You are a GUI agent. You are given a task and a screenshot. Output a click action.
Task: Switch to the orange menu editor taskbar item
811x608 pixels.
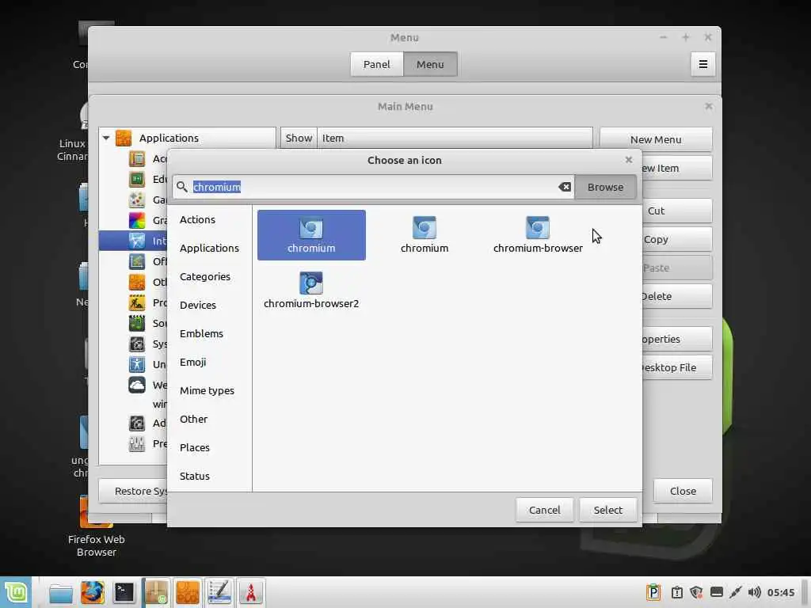[188, 593]
